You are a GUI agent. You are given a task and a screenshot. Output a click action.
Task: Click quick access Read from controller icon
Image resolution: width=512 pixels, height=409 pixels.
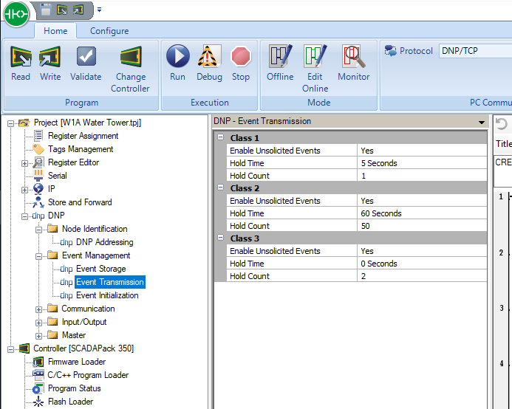pos(62,10)
